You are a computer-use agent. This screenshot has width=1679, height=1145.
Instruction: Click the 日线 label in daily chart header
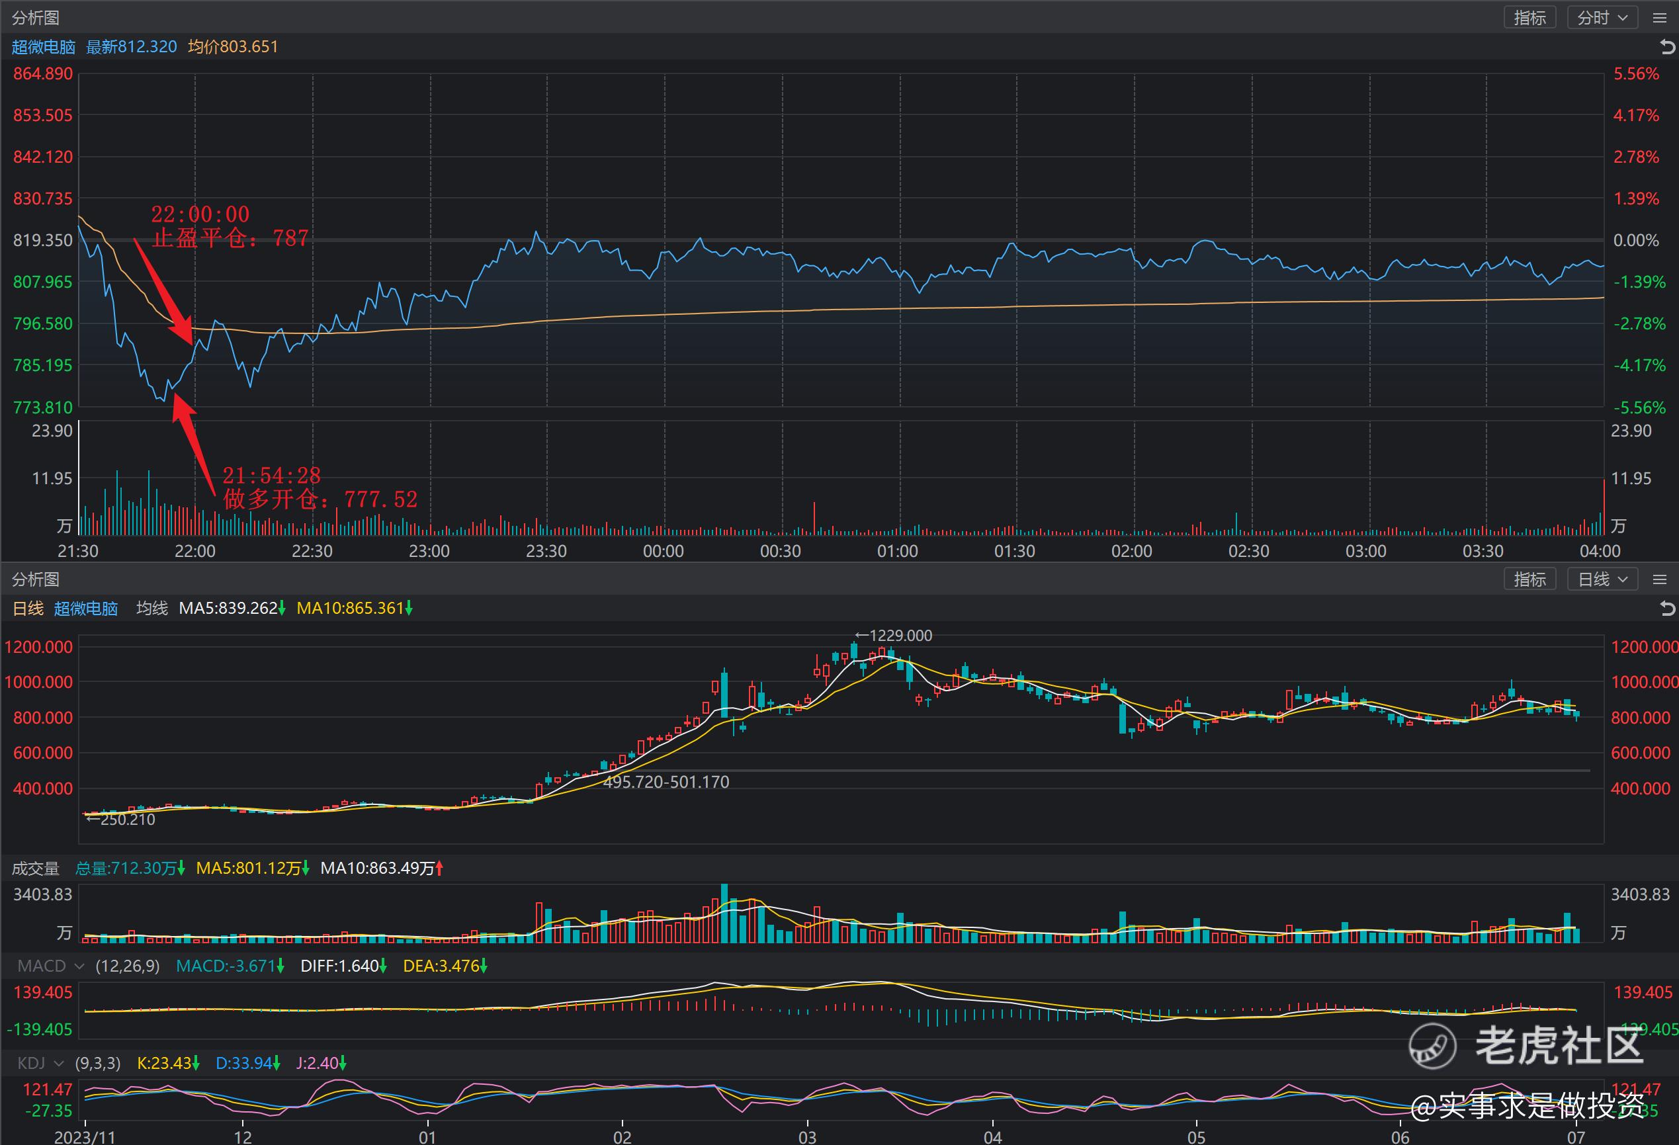click(x=28, y=609)
